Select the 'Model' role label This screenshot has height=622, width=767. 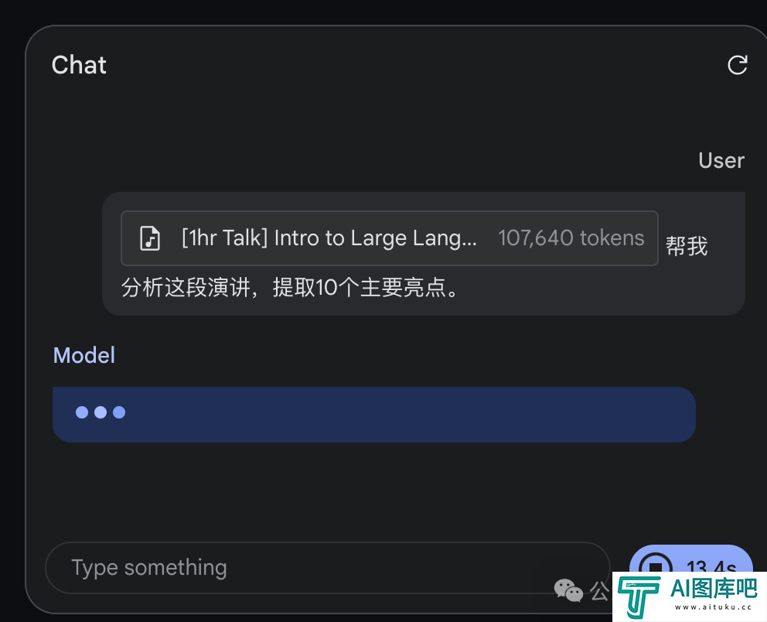(84, 355)
